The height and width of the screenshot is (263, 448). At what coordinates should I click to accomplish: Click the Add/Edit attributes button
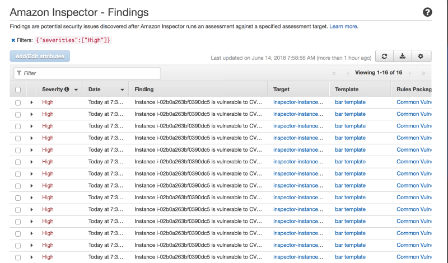(40, 57)
